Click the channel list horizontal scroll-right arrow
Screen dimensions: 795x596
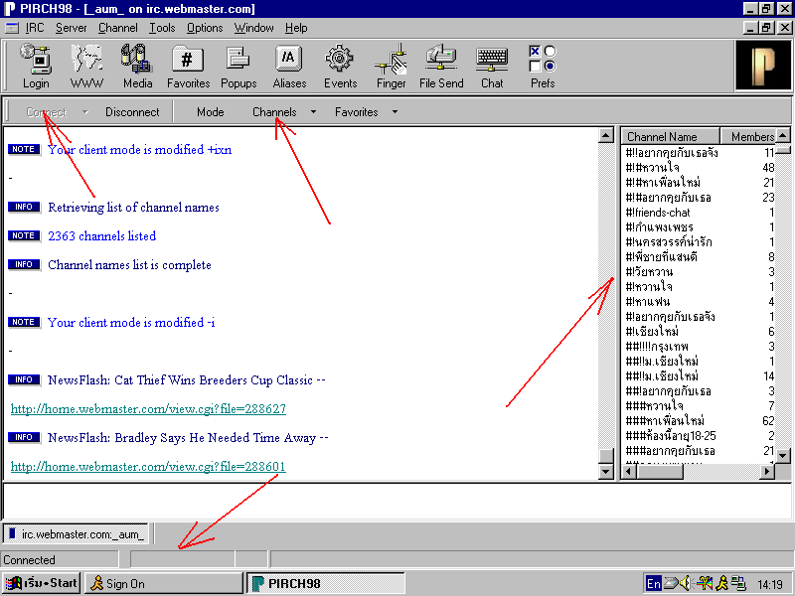pyautogui.click(x=767, y=471)
